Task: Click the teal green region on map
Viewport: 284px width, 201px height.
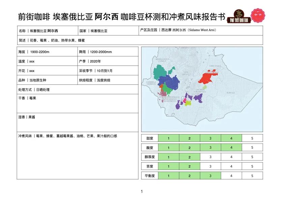Action: point(160,72)
